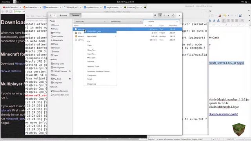The image size is (251, 141).
Task: Eject the 250 GB Volume
Action: (x=70, y=71)
